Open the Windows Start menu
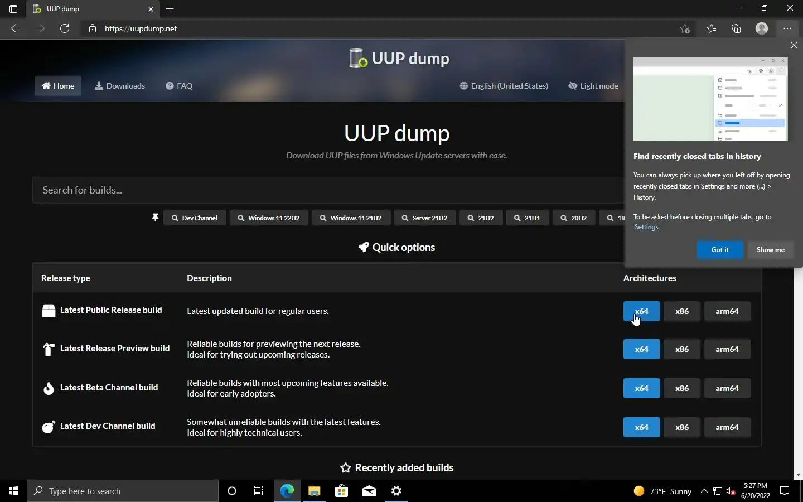 pos(13,491)
